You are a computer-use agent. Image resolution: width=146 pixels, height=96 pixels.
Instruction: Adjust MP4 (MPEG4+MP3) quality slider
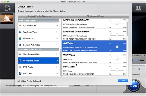(x=117, y=35)
